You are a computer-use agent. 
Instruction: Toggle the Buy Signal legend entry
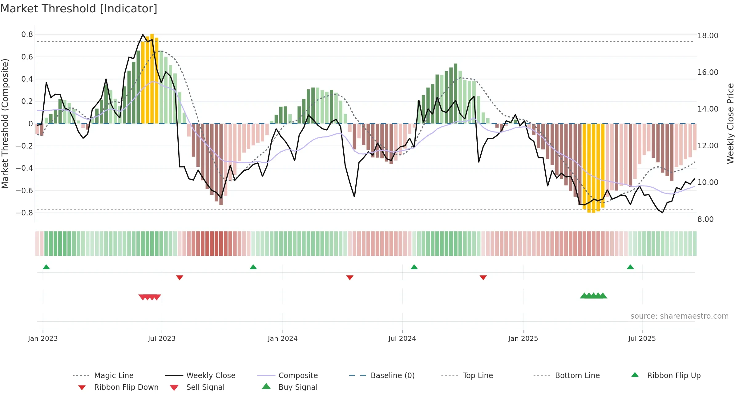(289, 387)
